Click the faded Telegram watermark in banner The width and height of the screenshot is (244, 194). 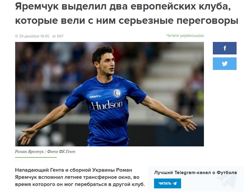tap(227, 179)
